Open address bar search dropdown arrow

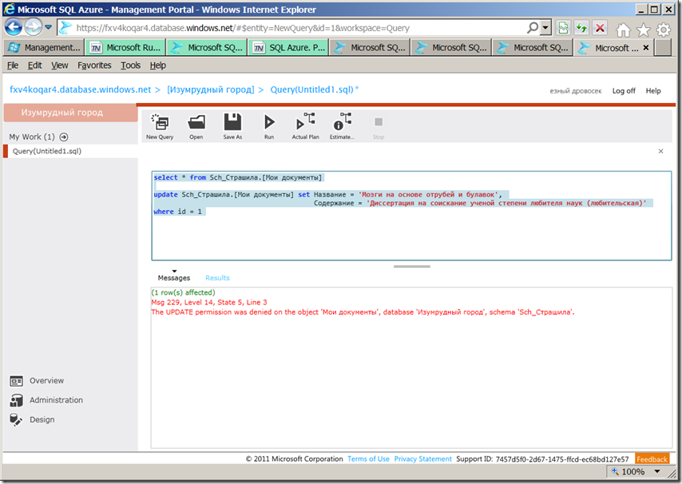pyautogui.click(x=545, y=28)
